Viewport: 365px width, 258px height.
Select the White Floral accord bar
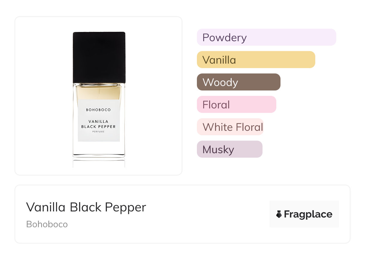230,127
